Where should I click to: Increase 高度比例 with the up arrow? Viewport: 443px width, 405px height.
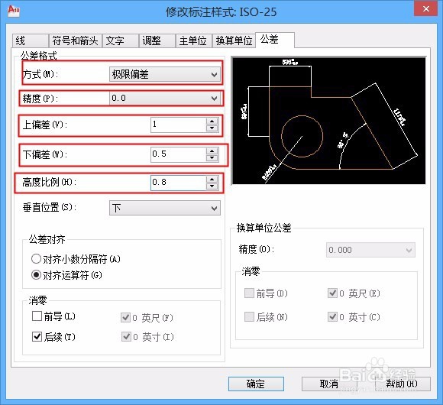212,179
